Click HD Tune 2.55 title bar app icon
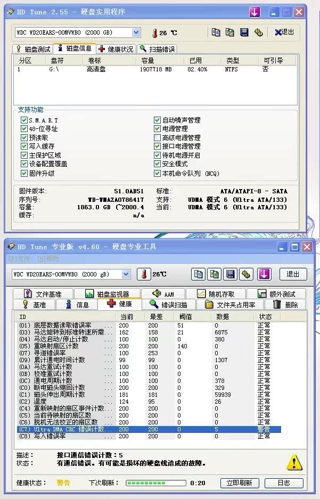 (11, 12)
